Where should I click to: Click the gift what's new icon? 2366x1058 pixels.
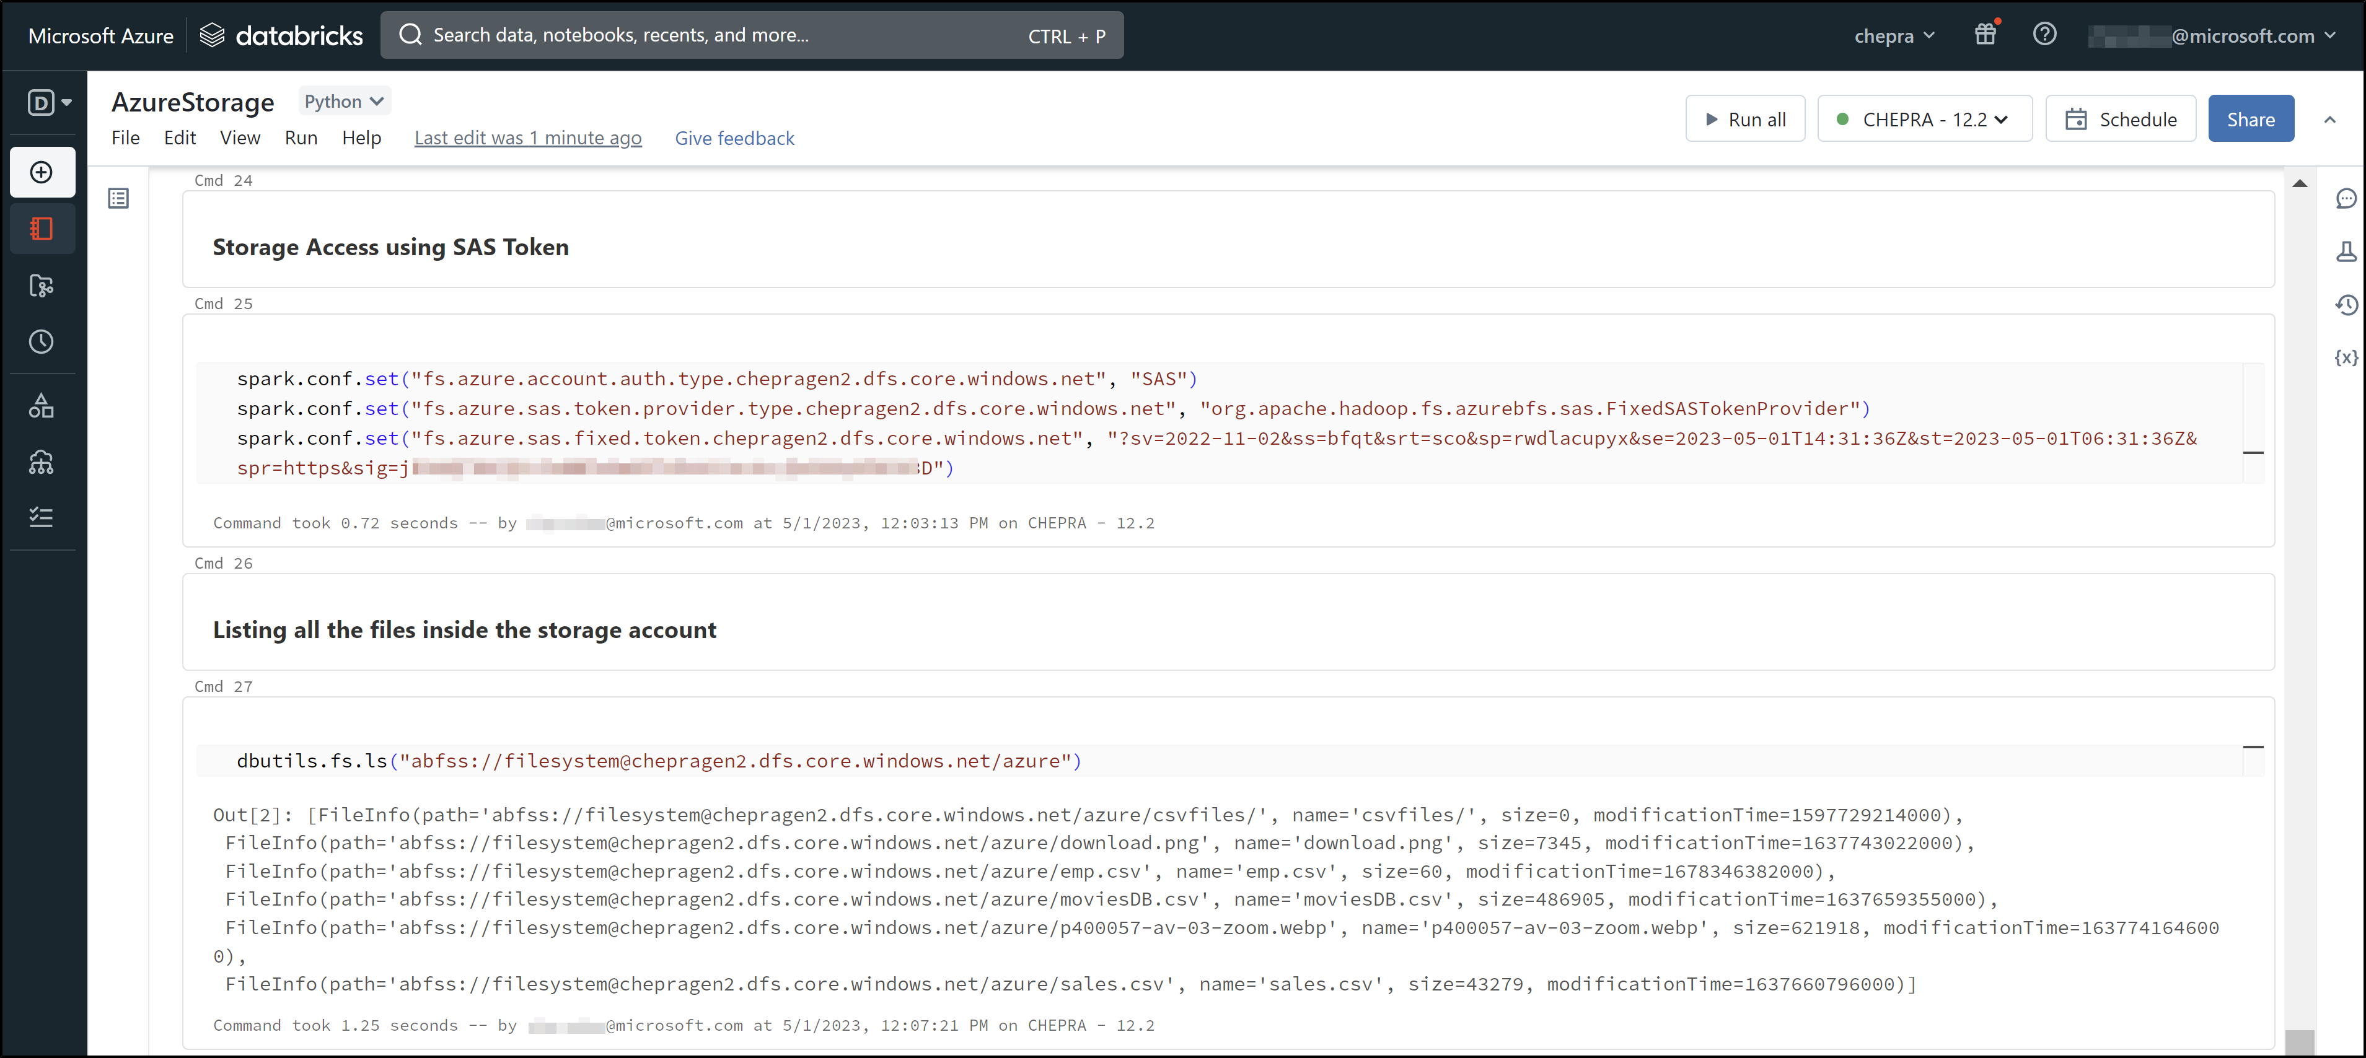1985,35
